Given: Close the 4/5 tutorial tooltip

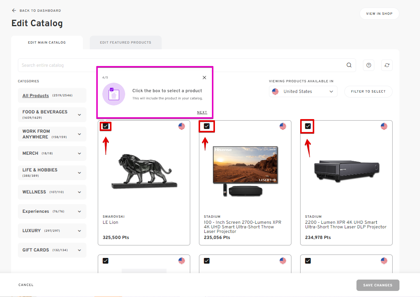Looking at the screenshot, I should tap(204, 77).
